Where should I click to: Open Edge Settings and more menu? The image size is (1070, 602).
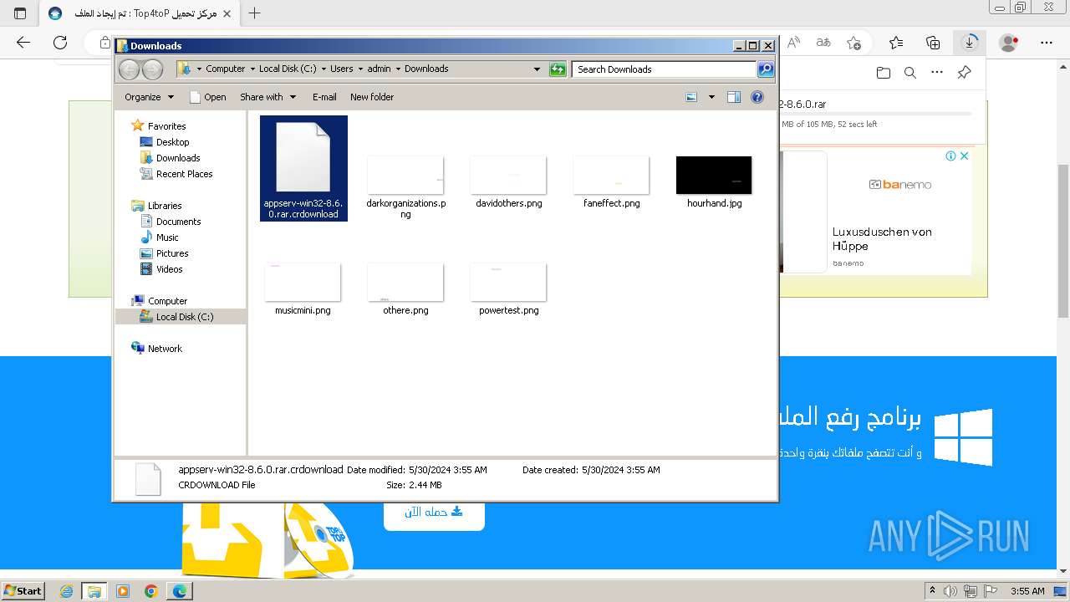[1047, 42]
